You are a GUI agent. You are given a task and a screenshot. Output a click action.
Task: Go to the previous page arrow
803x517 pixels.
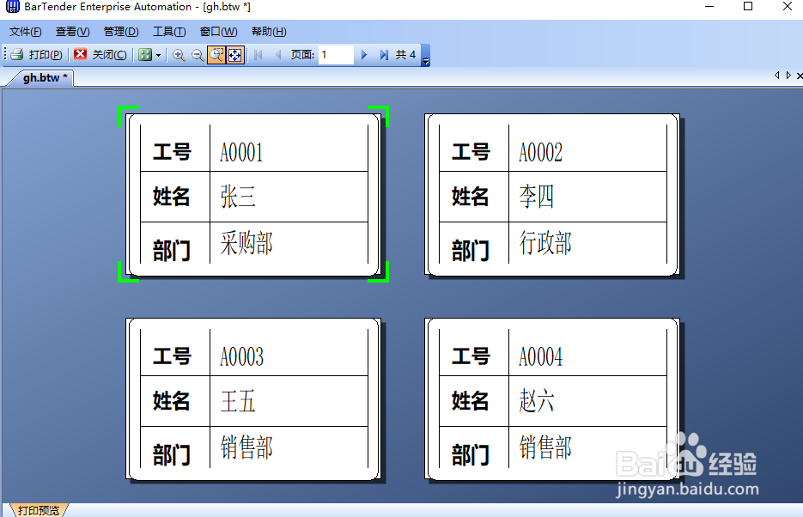coord(278,55)
